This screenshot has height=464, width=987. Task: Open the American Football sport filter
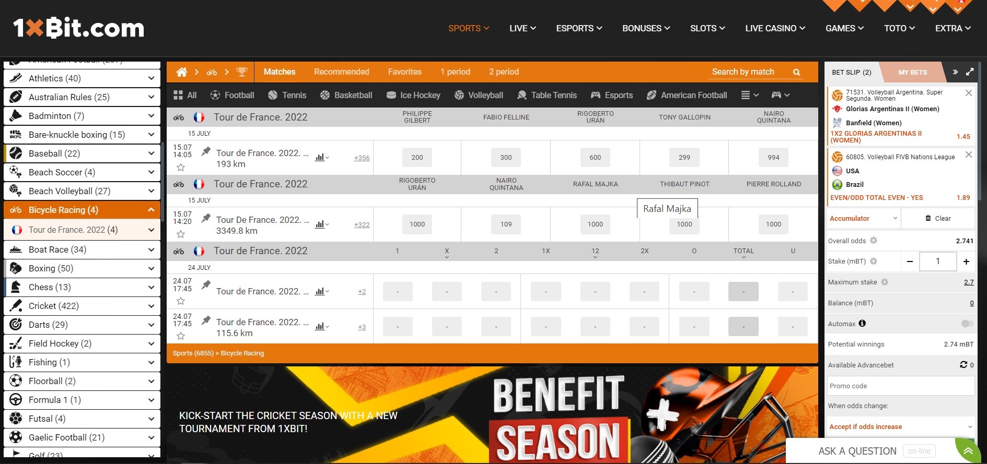(687, 95)
